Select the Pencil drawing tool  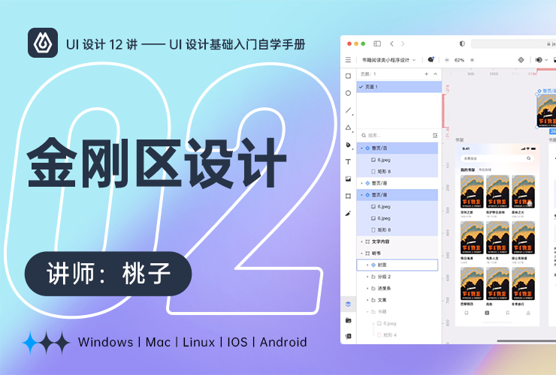348,214
